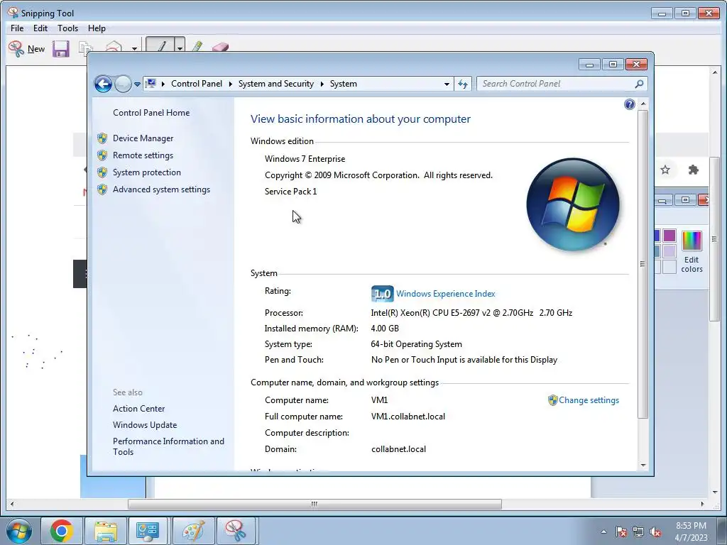Viewport: 727px width, 545px height.
Task: Click the shield icon beside Device Manager
Action: coord(102,138)
